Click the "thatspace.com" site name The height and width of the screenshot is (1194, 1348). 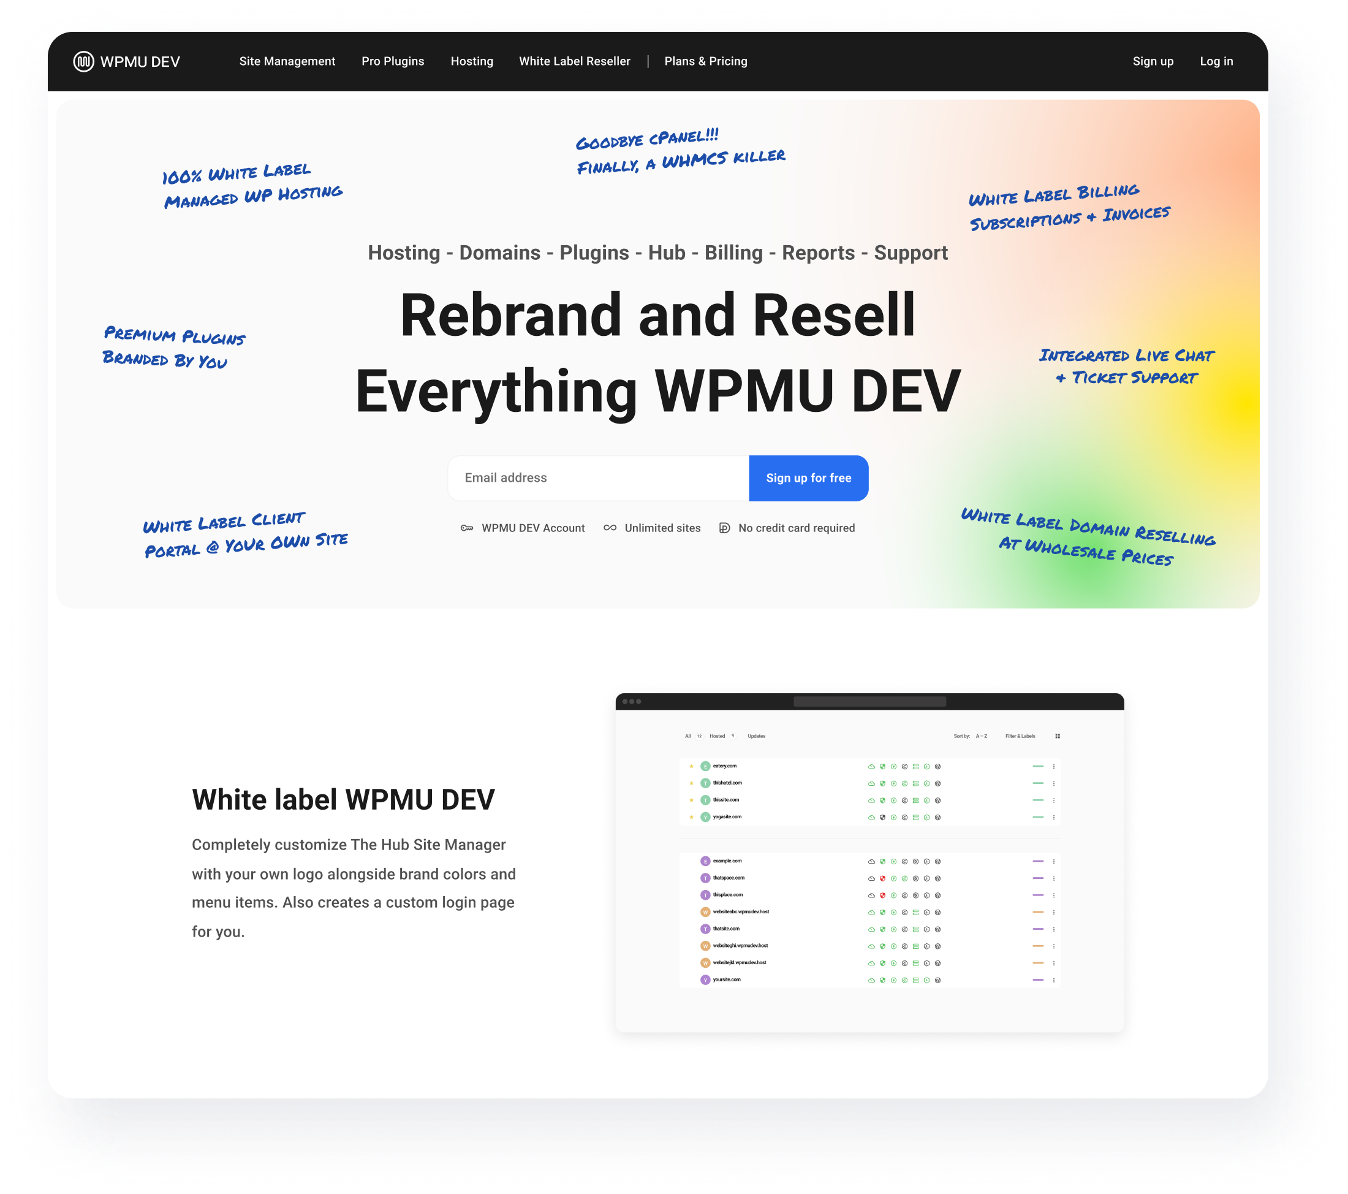(x=729, y=879)
